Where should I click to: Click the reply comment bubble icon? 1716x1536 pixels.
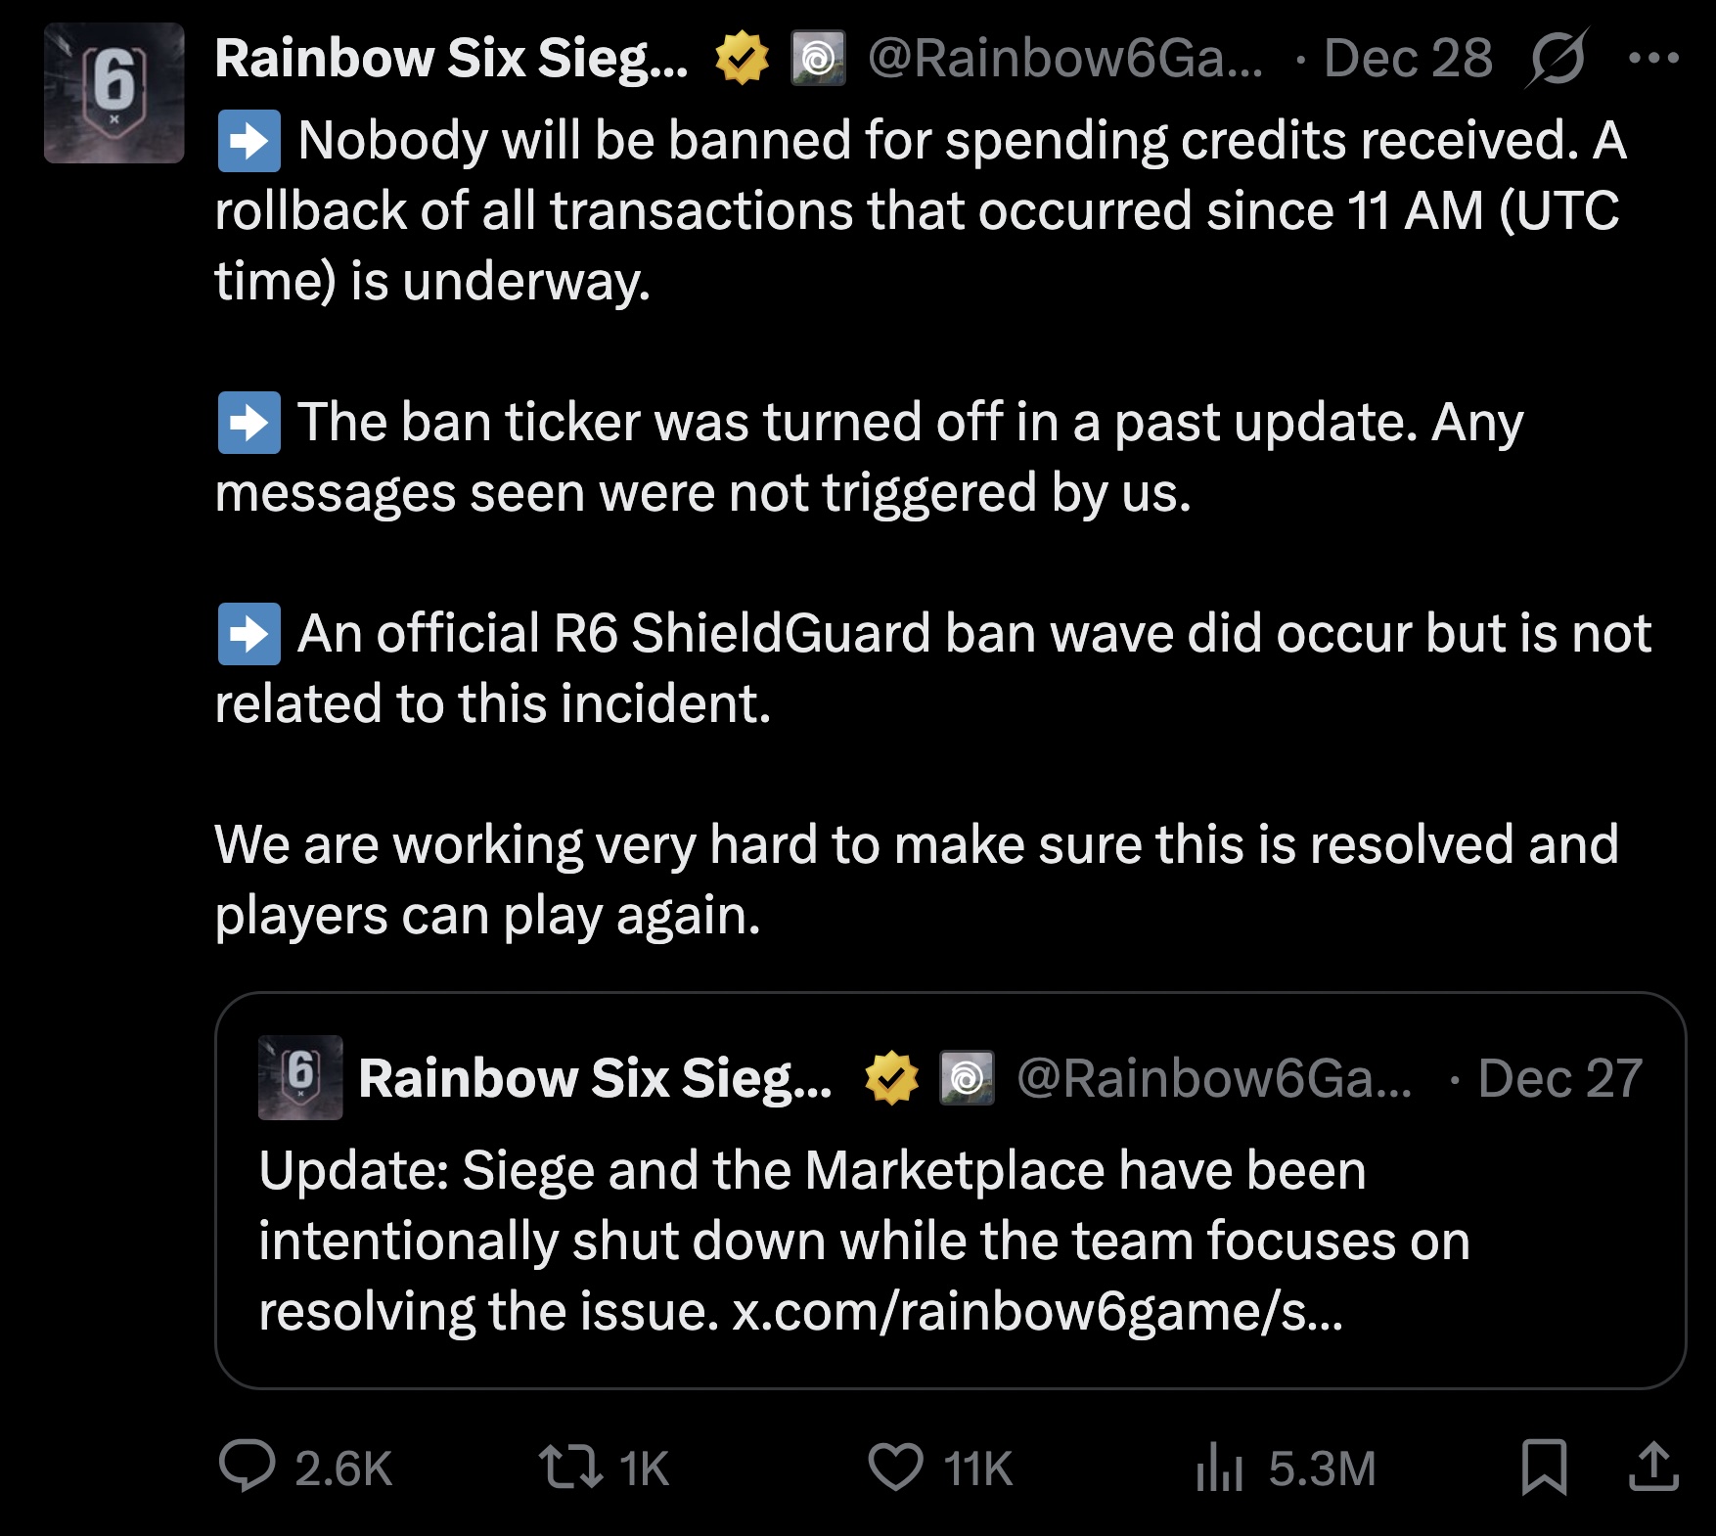[247, 1468]
